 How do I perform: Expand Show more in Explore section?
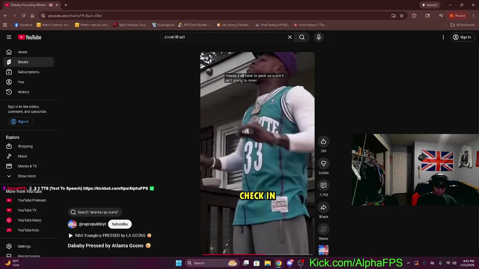[x=28, y=176]
